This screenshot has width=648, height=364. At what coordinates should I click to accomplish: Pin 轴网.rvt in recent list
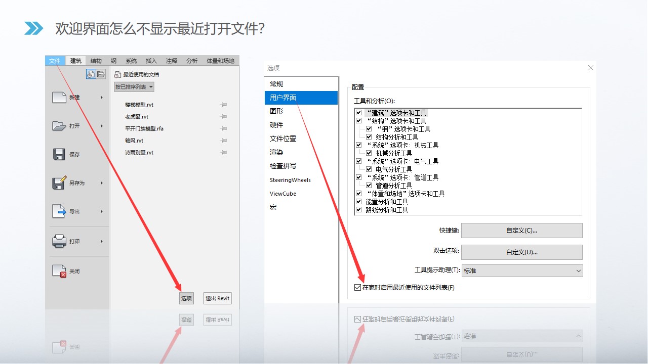[x=224, y=141]
